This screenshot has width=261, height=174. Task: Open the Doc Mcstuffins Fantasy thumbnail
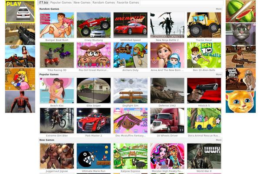(130, 120)
